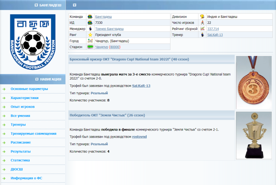Select Статистика in the navigation menu
This screenshot has height=185, width=276.
20,160
